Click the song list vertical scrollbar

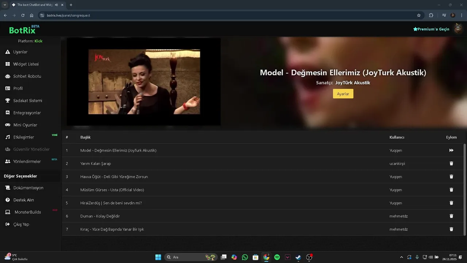pos(464,190)
